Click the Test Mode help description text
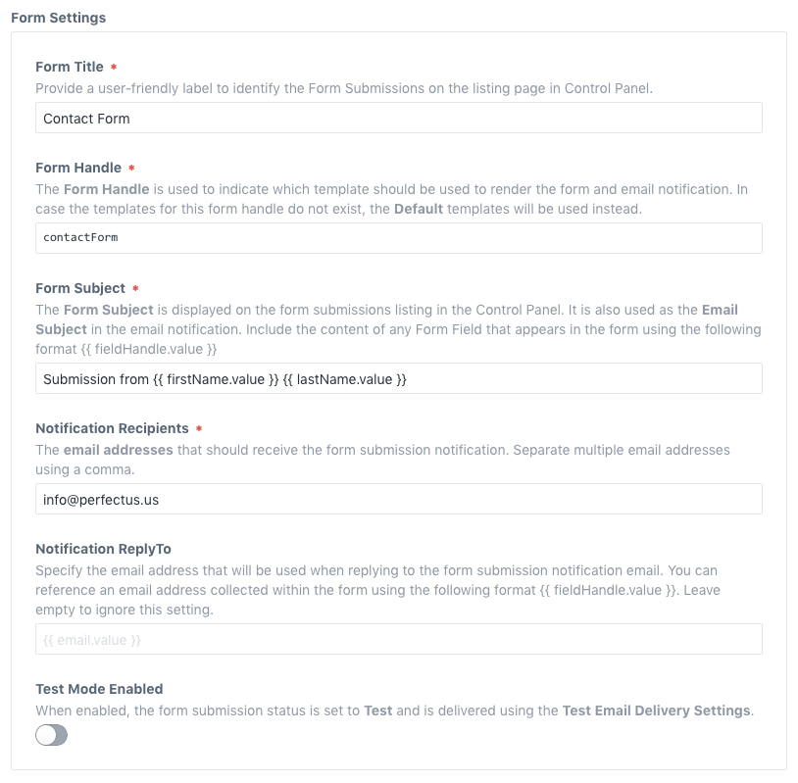Viewport: 798px width, 783px height. click(x=392, y=710)
